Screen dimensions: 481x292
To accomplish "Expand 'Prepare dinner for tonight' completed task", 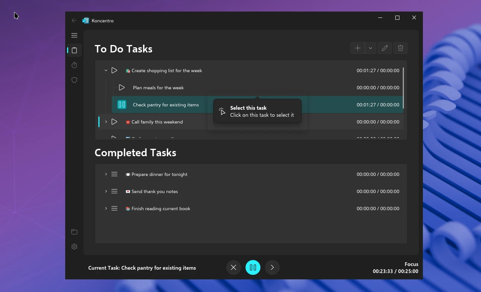I will (x=106, y=174).
